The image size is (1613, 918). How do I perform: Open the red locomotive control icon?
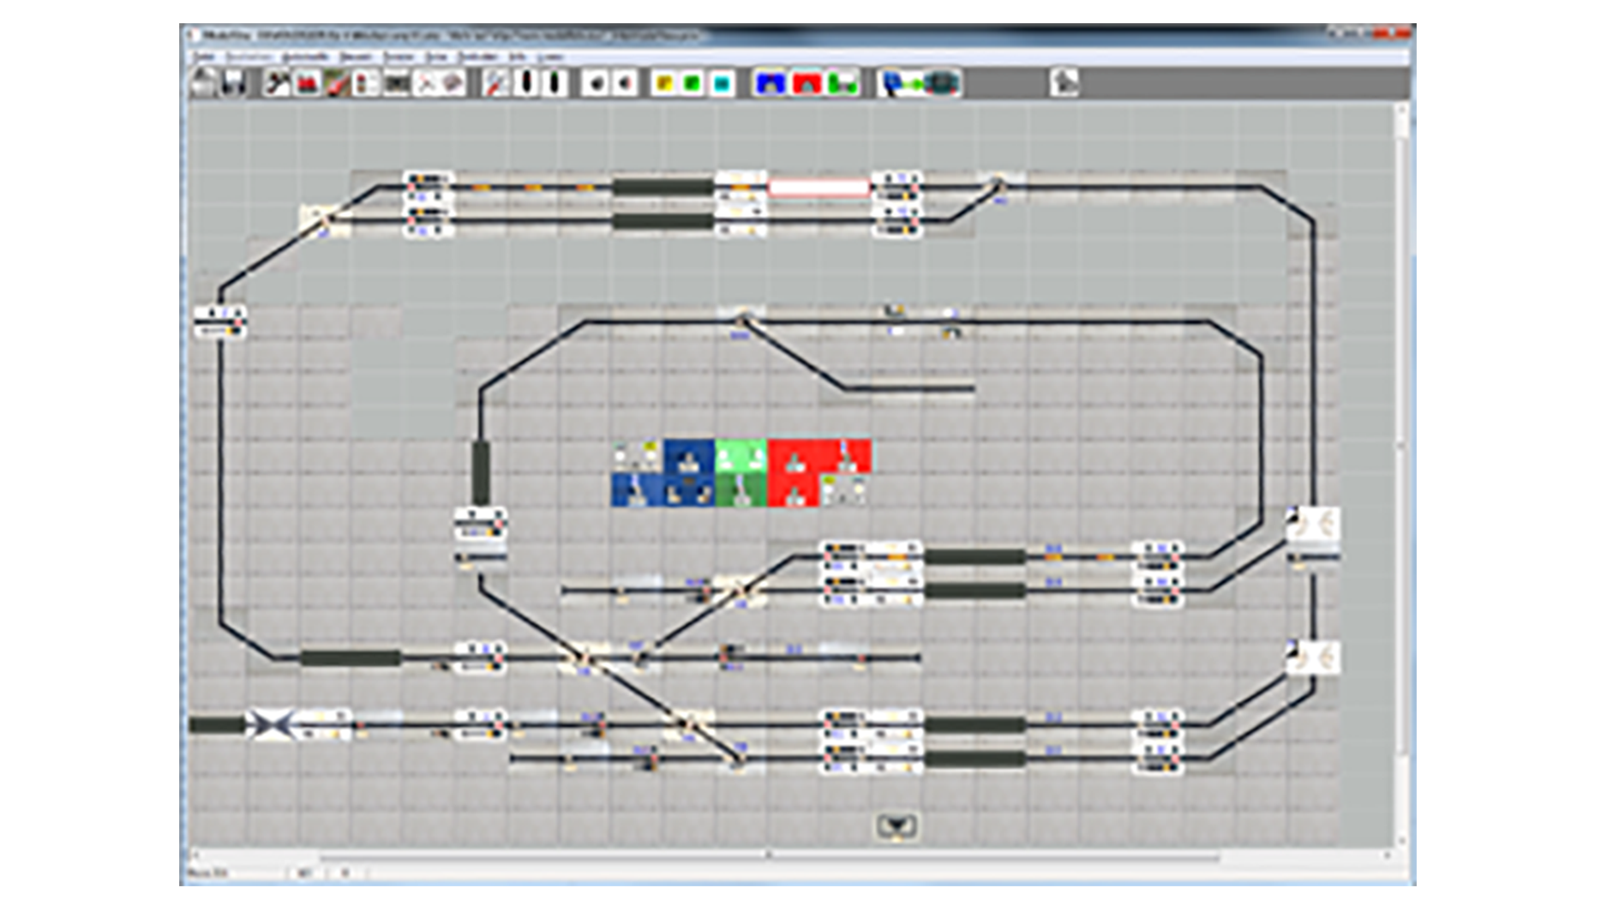307,83
